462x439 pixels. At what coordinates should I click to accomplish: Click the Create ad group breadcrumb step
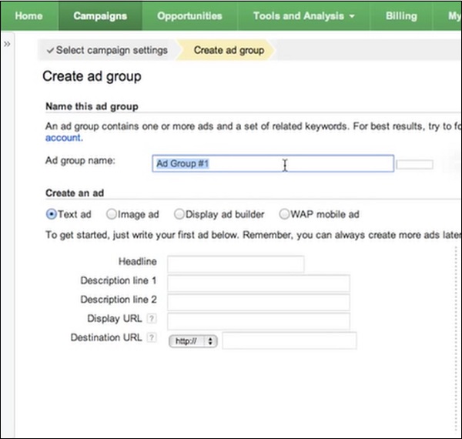point(229,51)
